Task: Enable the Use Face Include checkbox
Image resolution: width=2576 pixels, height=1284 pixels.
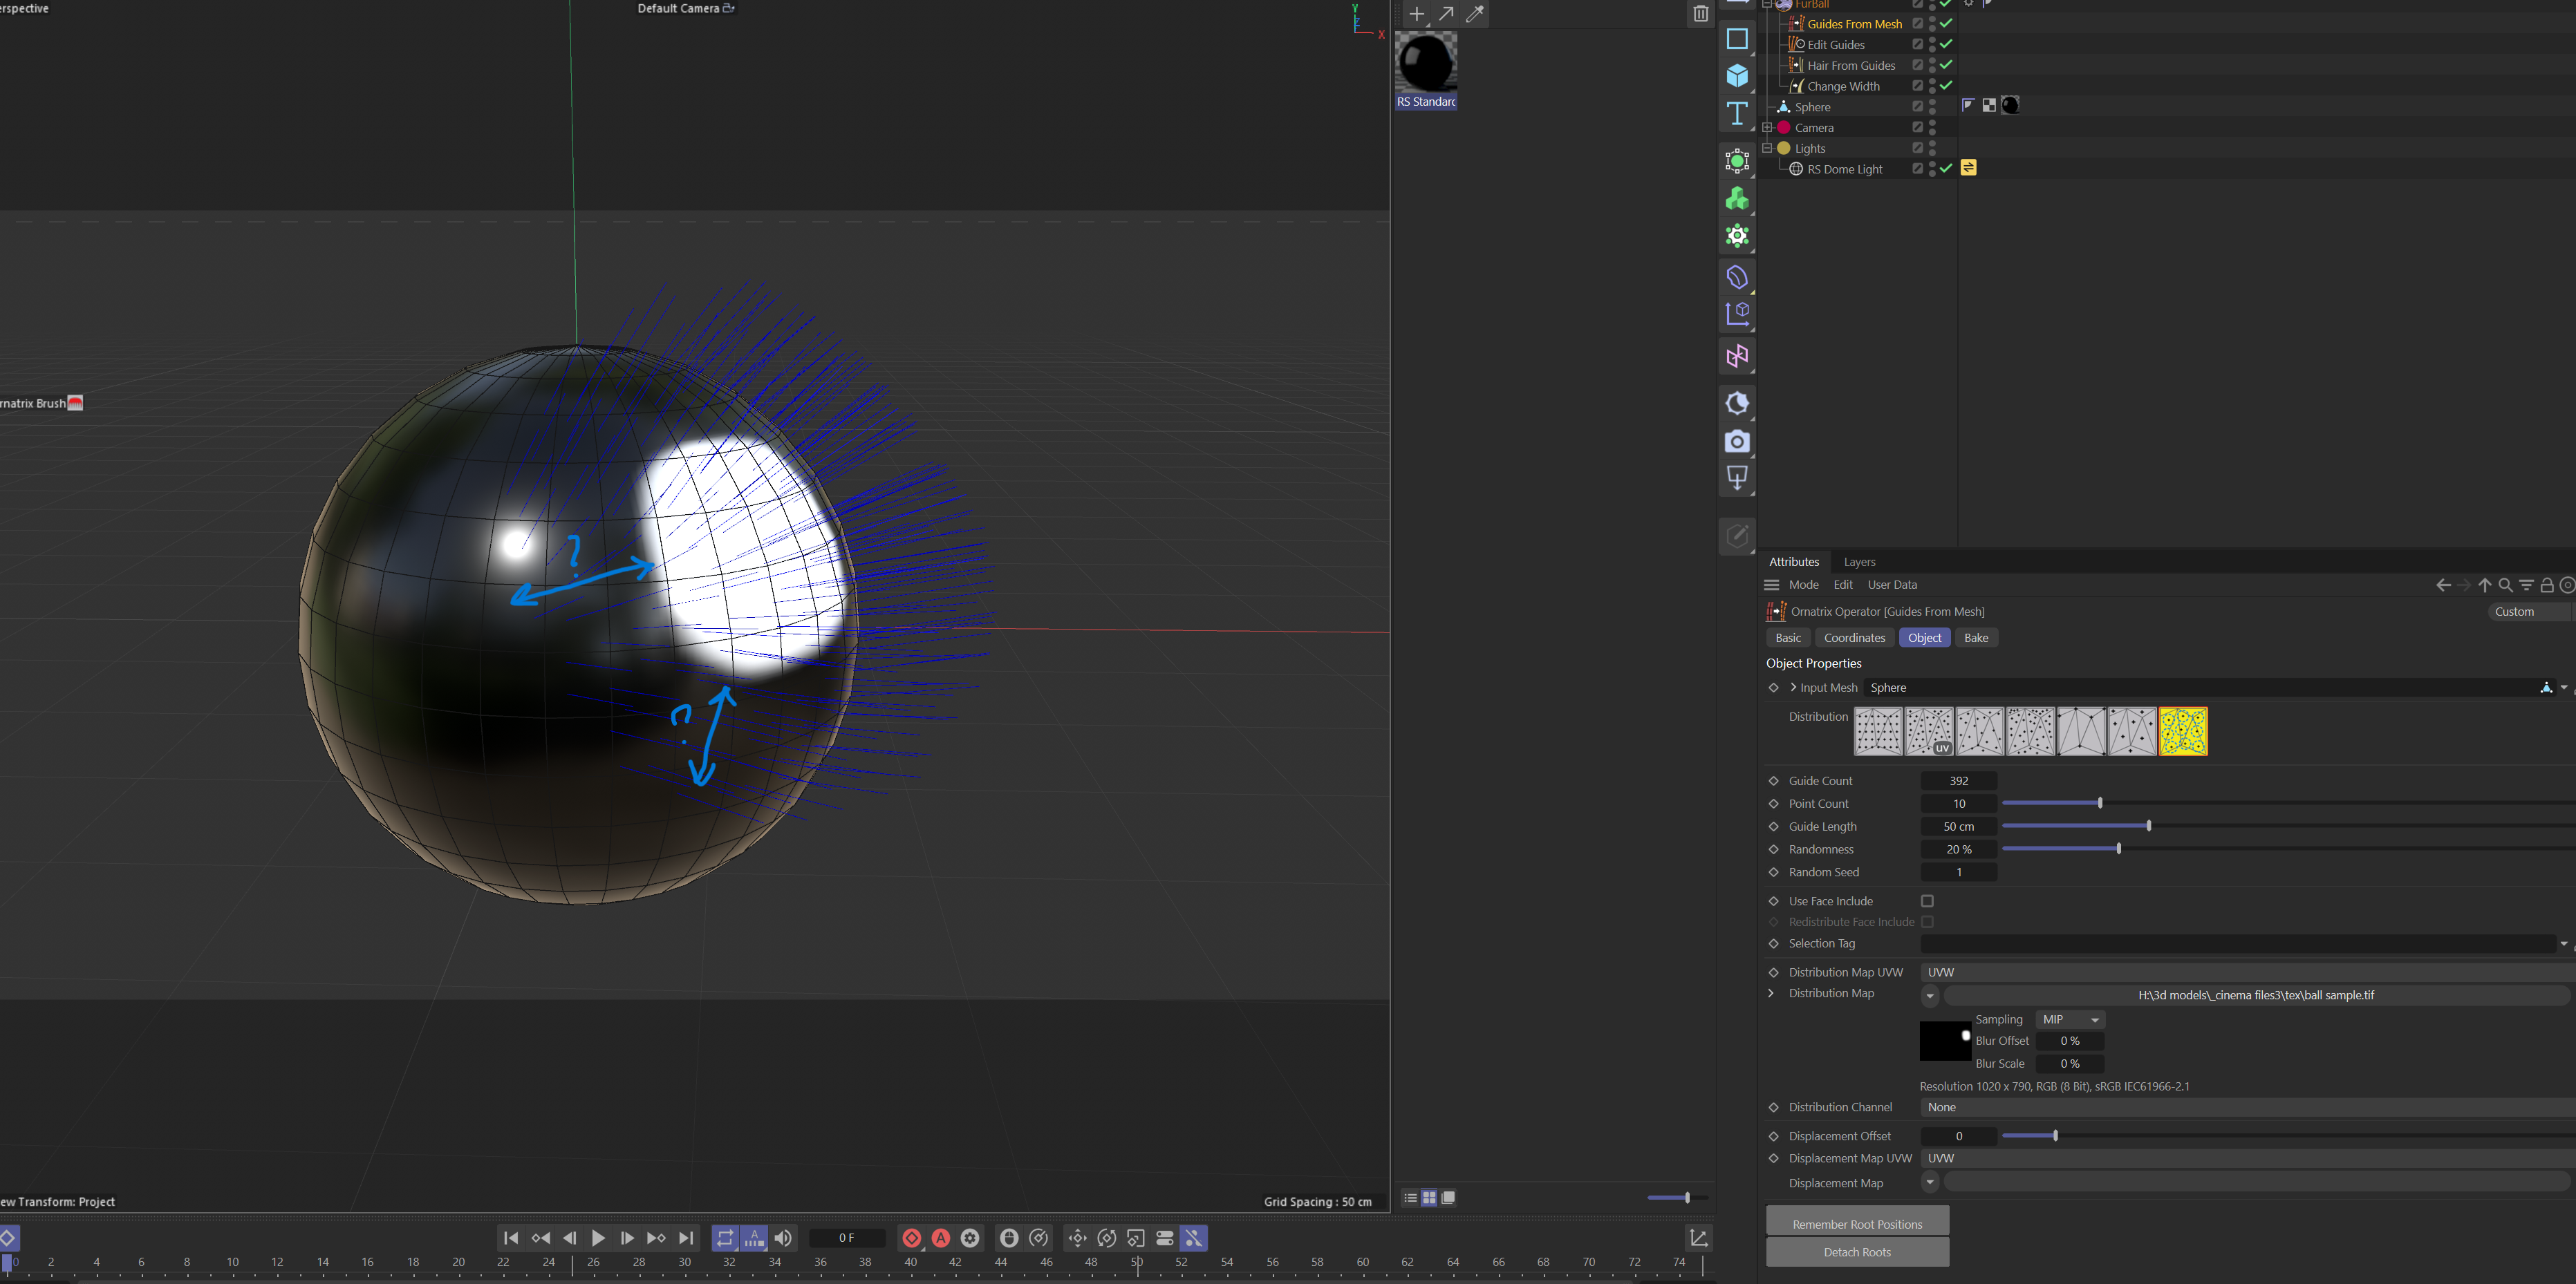Action: click(1927, 901)
